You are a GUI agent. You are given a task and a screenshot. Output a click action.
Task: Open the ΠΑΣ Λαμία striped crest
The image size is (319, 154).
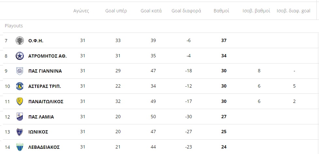pos(20,117)
